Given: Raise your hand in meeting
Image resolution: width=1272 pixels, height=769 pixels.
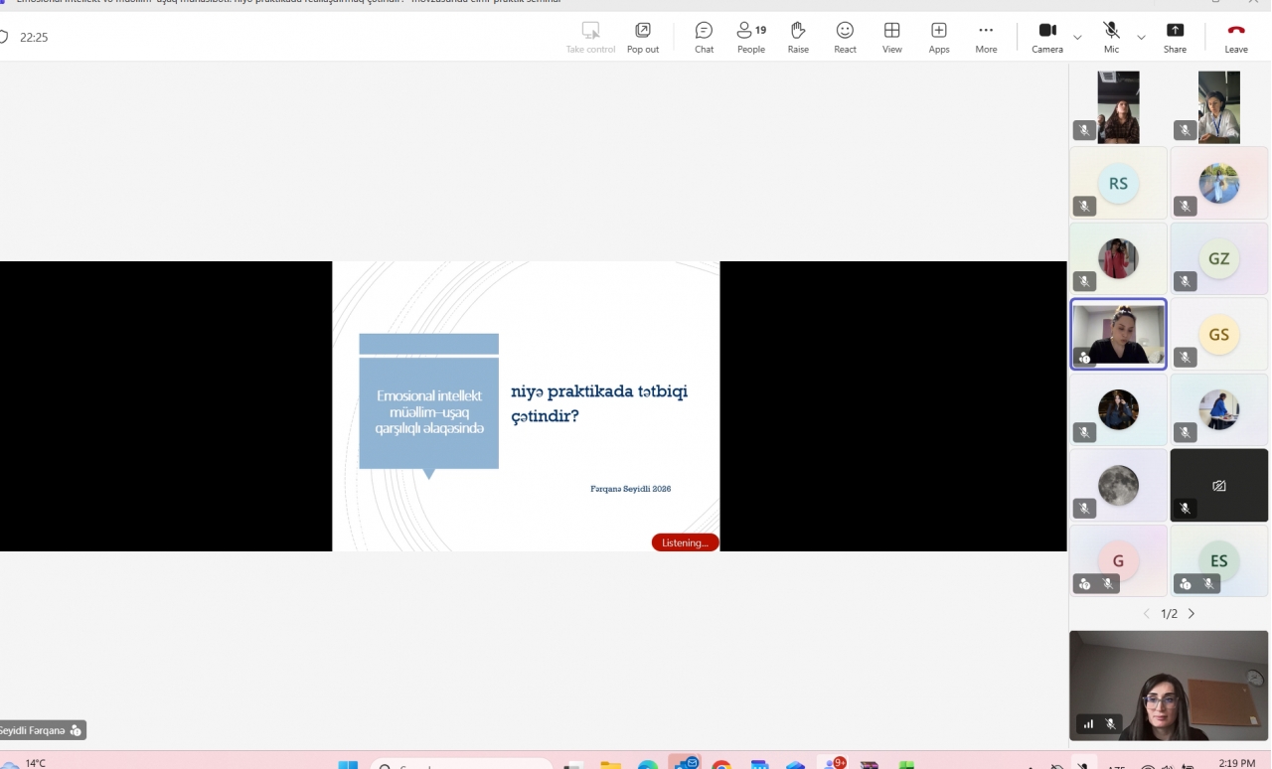Looking at the screenshot, I should [798, 37].
